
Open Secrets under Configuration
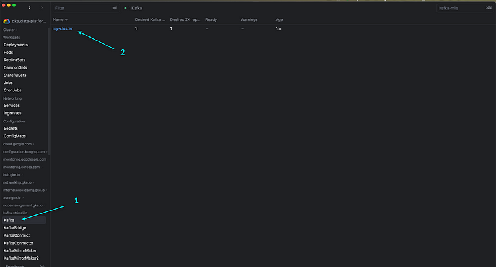(x=12, y=129)
